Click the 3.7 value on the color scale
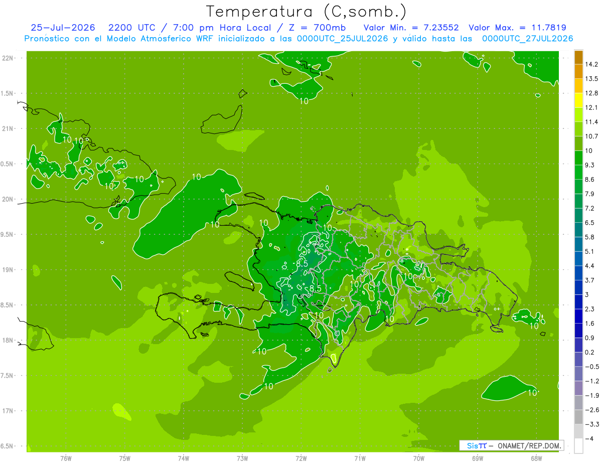602x465 pixels. (x=590, y=280)
